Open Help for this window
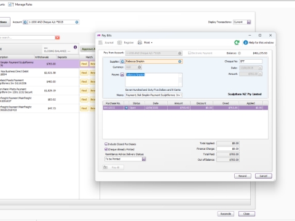Screen dimensions: 295x221 click(x=259, y=42)
